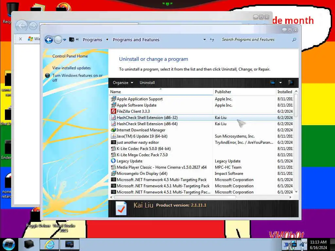
Task: Click the Control Panel taskbar button
Action: [x=69, y=244]
